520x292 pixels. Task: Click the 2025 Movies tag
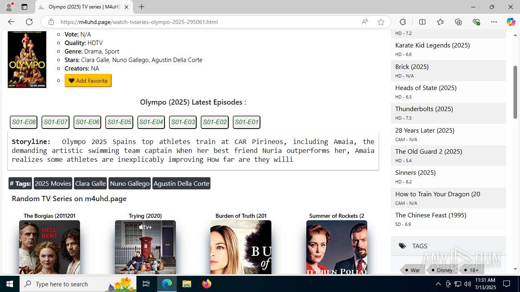pos(53,183)
